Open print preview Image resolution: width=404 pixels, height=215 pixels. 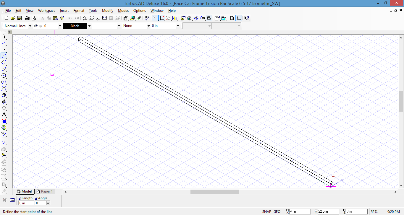(34, 18)
